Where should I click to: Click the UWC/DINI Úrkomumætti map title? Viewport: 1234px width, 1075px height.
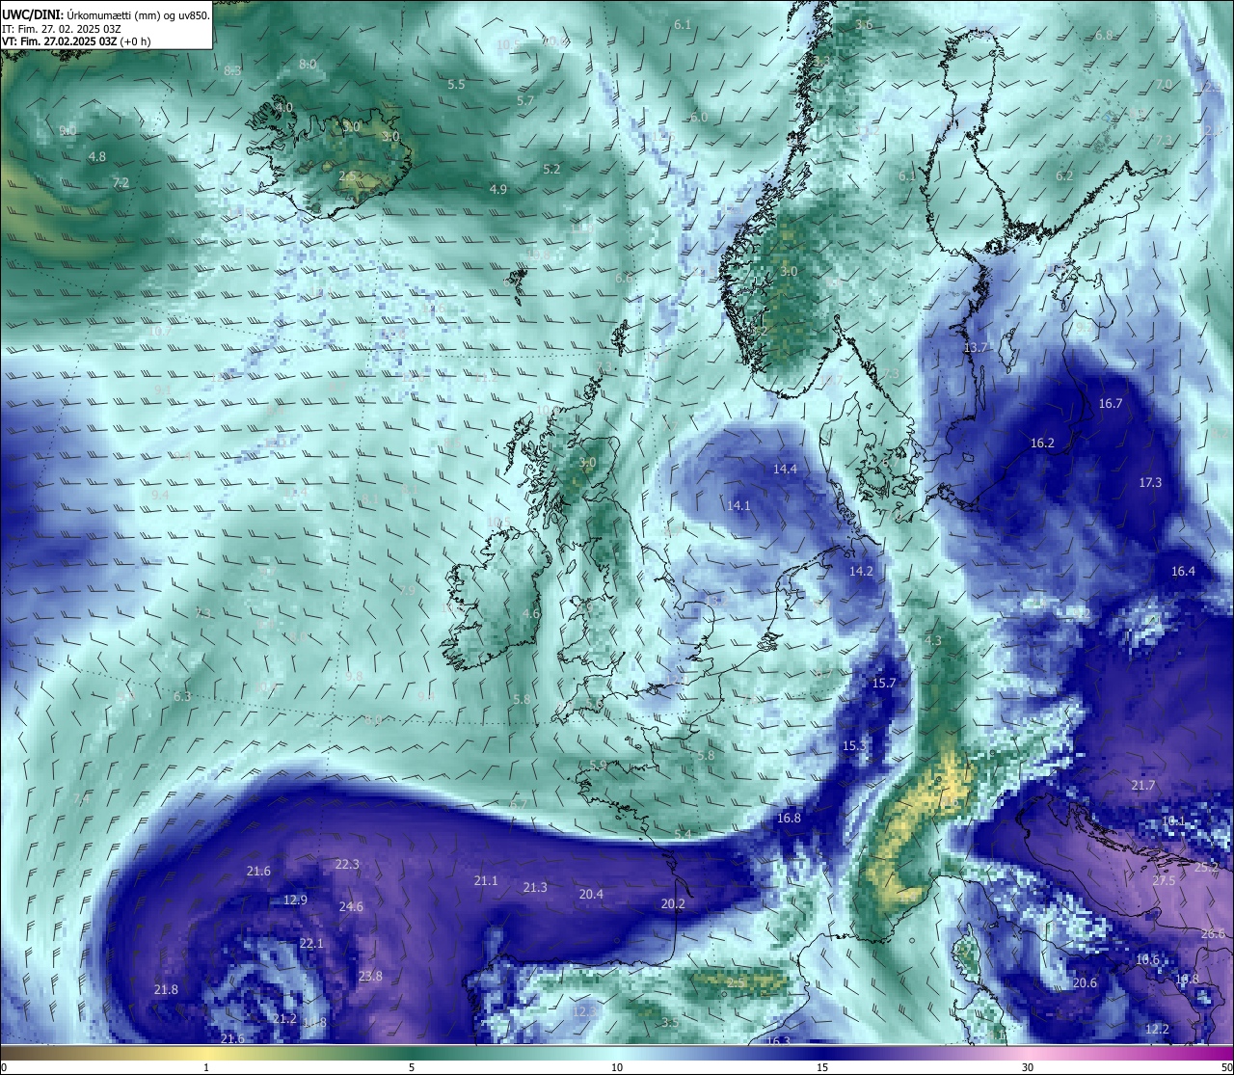(105, 15)
